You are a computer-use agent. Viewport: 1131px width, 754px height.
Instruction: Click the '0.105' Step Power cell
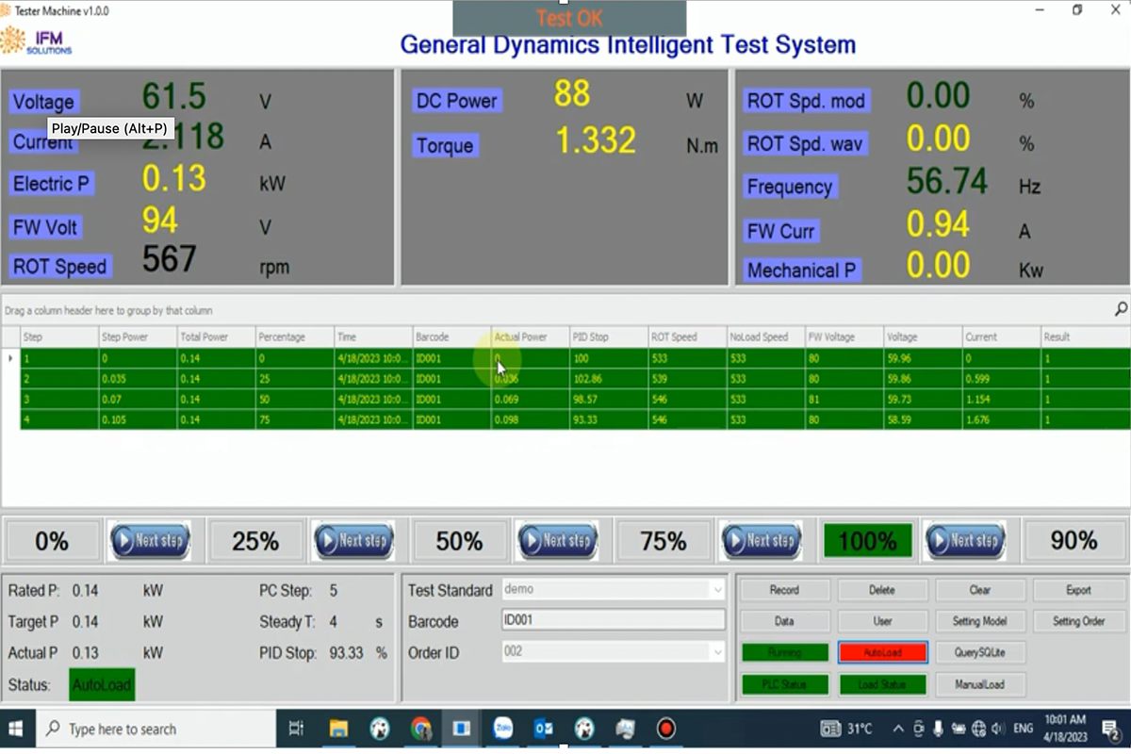138,419
